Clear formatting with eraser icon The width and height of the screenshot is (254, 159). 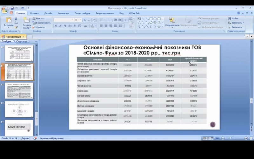click(x=94, y=20)
